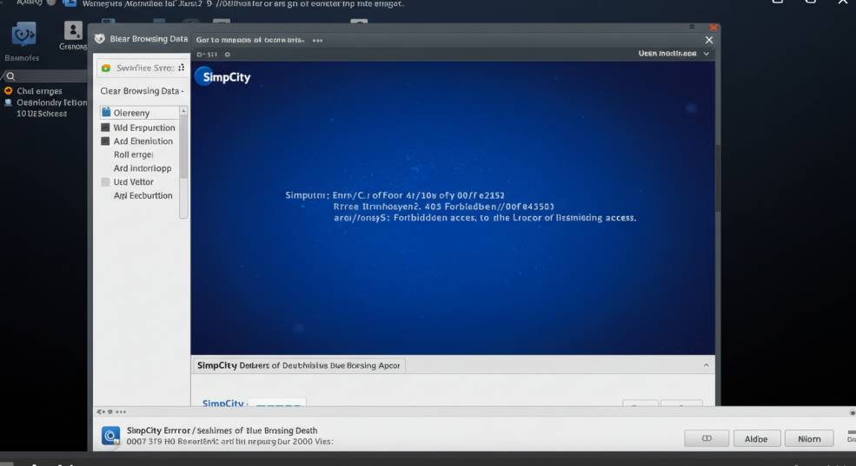Click the sidebar list scrollbar
The image size is (856, 466).
[x=183, y=148]
